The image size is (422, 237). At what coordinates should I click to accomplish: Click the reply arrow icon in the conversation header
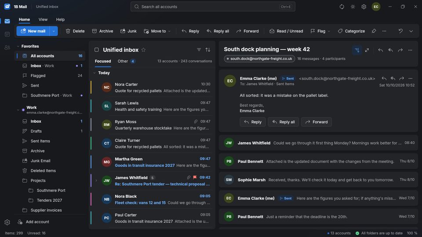coord(381,50)
